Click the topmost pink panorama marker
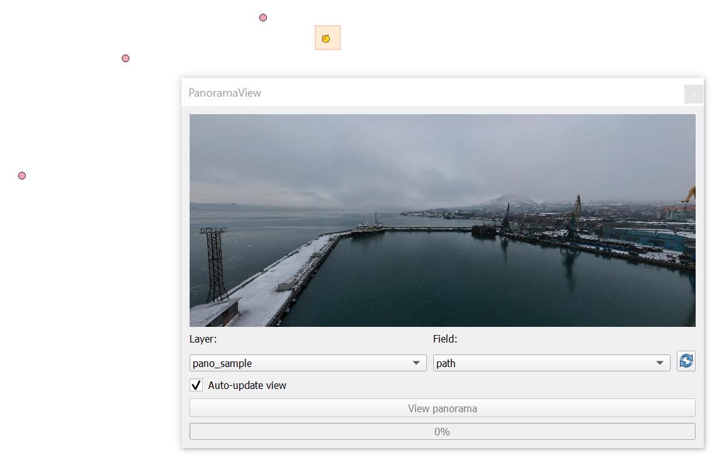717x463 pixels. click(262, 18)
